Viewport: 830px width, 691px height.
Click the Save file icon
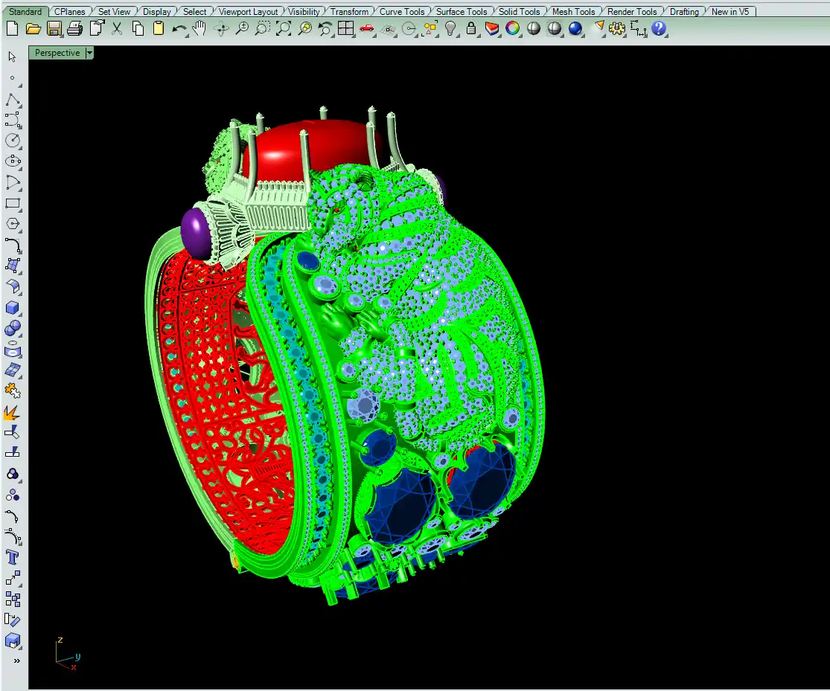pyautogui.click(x=54, y=28)
